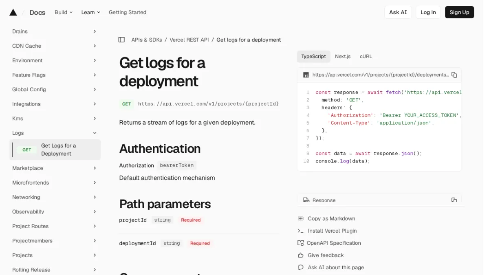Click the Authentication heading
489x275 pixels.
coord(160,149)
